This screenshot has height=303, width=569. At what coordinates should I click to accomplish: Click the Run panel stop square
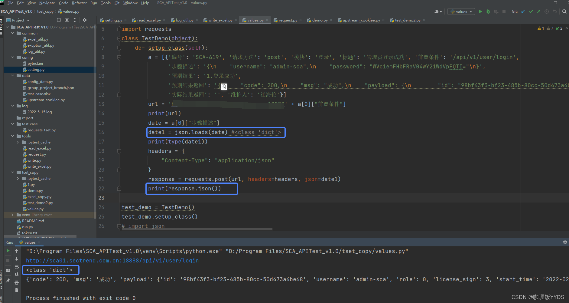pos(8,260)
